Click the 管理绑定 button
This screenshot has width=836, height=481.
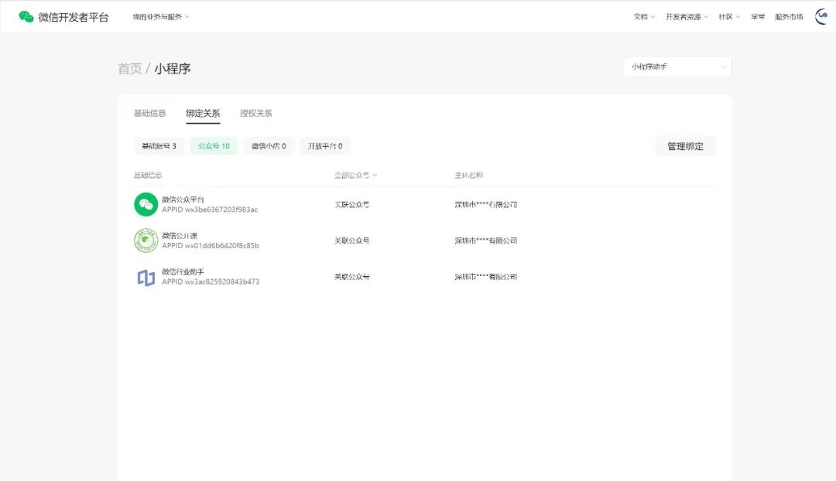pyautogui.click(x=686, y=146)
